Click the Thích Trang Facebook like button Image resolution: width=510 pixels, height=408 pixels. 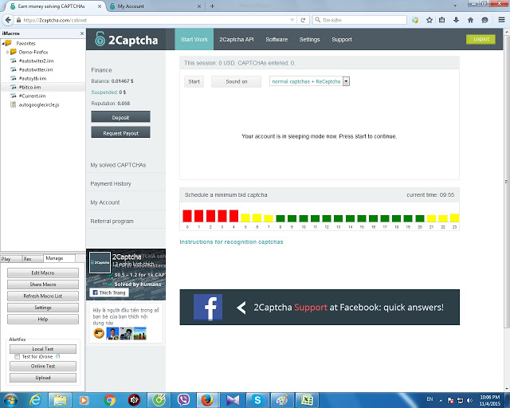click(x=109, y=292)
